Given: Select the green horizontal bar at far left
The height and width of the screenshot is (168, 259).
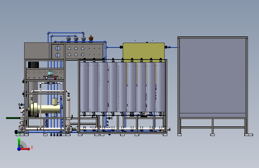Looking at the screenshot, I should point(13,118).
